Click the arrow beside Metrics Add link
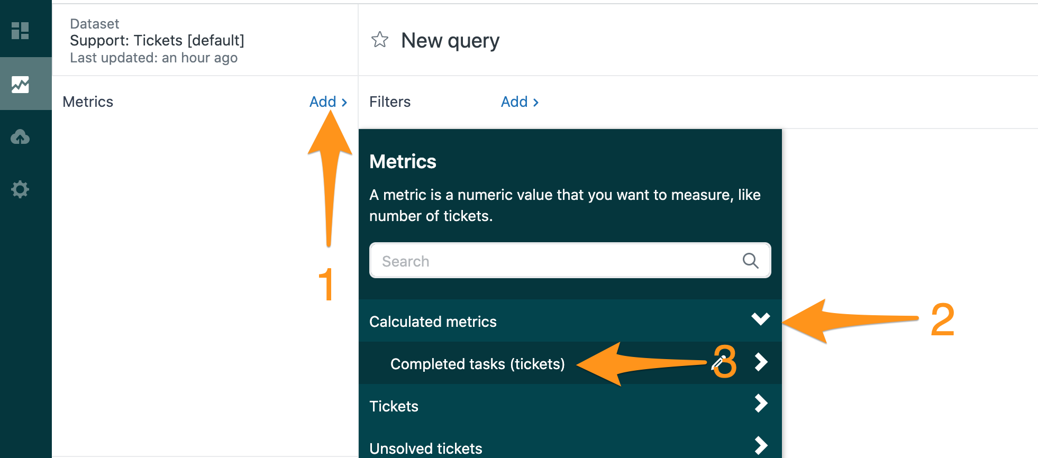The image size is (1038, 458). [x=344, y=102]
